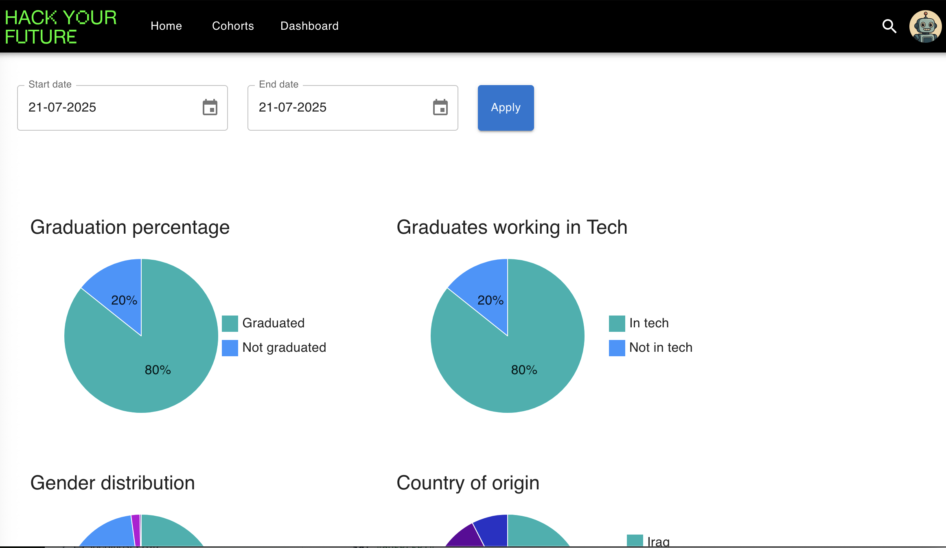The image size is (946, 548).
Task: Click the Iraq legend color swatch
Action: coord(635,541)
